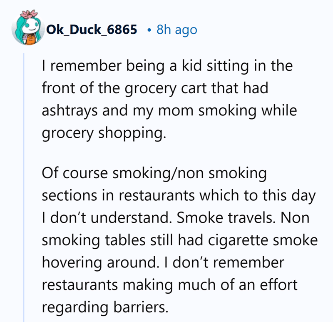Click the "8h ago" comment timestamp
Screen dimensions: 333x322
176,30
